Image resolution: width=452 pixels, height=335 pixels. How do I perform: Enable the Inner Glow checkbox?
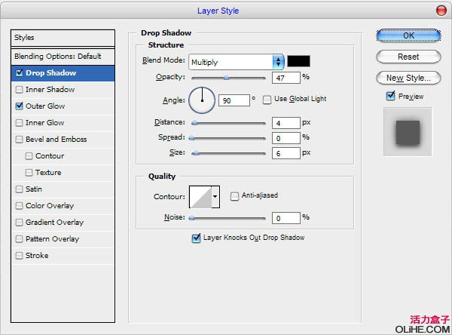[x=19, y=123]
